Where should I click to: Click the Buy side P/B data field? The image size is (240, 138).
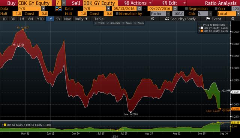point(30,9)
